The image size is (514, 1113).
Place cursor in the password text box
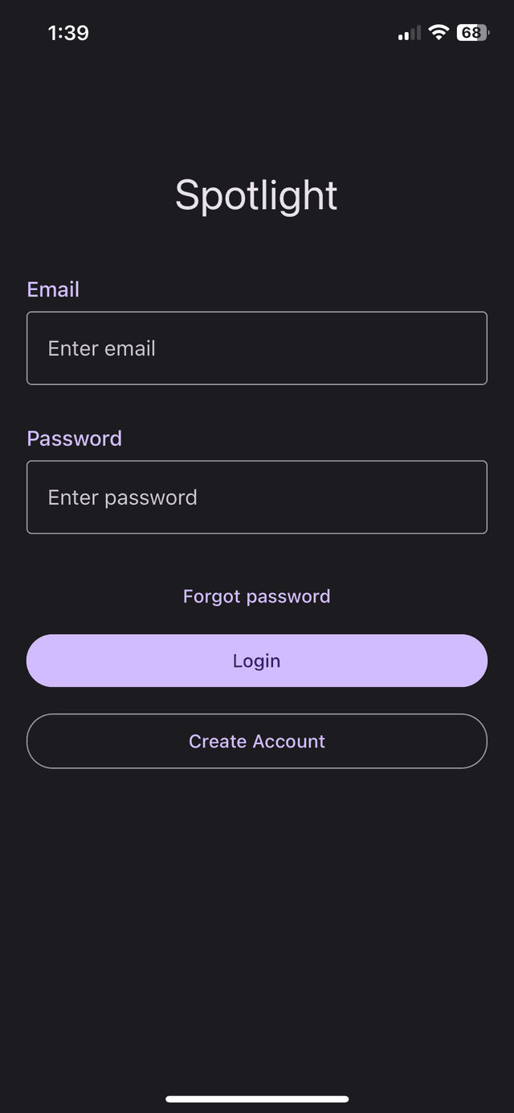point(321,497)
